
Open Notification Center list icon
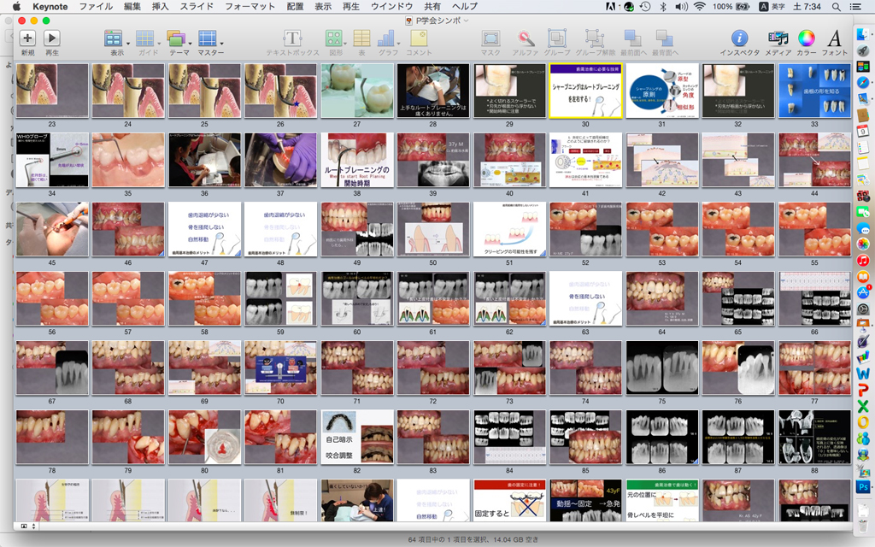tap(854, 7)
